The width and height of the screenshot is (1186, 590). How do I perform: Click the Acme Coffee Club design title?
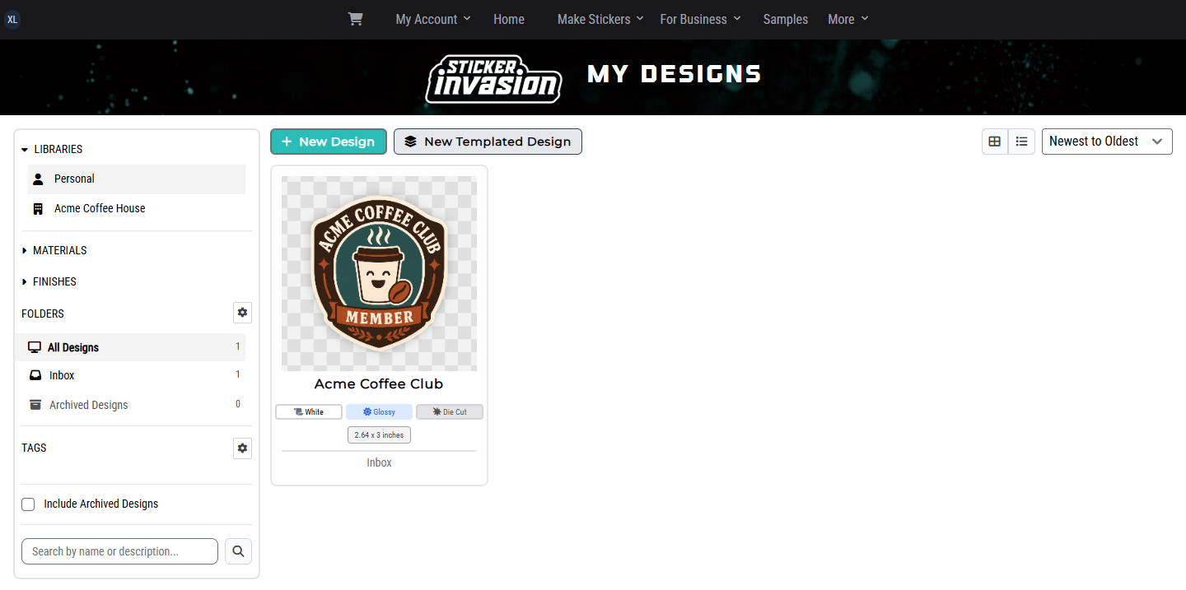point(379,384)
